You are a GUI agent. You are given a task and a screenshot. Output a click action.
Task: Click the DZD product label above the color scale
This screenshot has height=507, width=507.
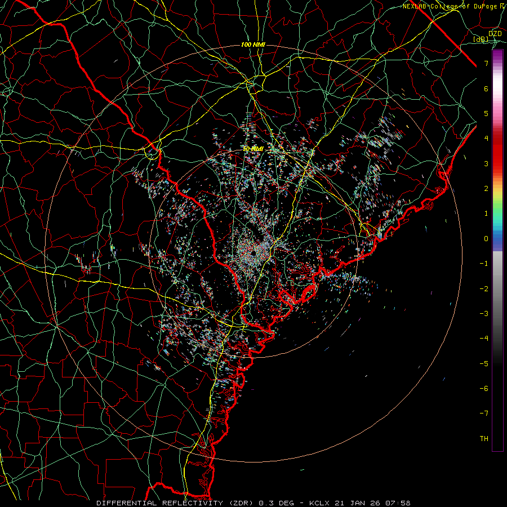[495, 34]
